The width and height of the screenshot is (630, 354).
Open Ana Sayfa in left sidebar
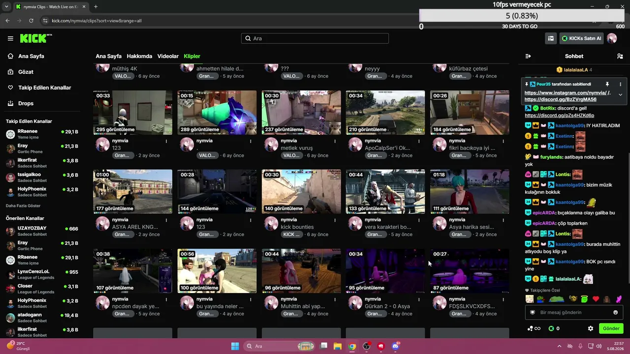[31, 56]
